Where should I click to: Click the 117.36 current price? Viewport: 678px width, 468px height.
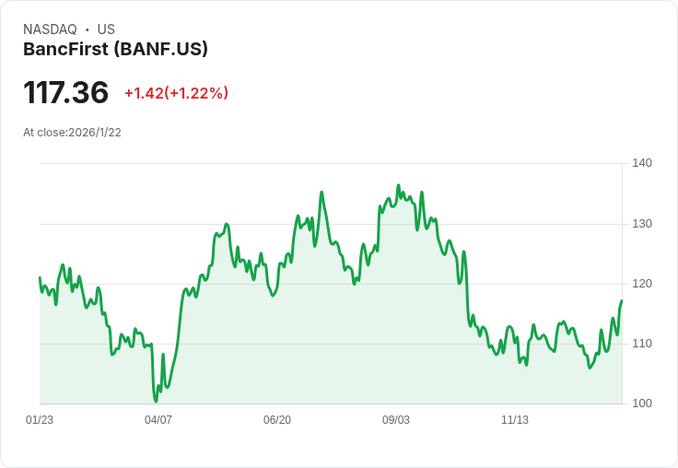tap(65, 93)
